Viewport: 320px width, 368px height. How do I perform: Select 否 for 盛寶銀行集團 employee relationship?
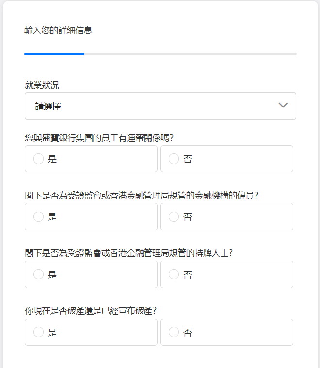[x=227, y=159]
